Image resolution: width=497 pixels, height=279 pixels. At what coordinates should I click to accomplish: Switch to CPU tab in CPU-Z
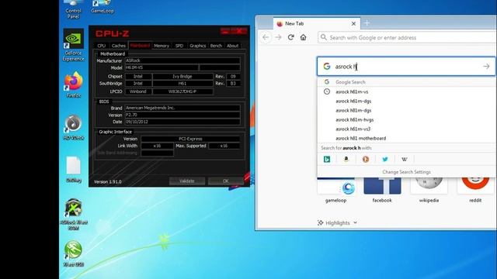click(102, 46)
